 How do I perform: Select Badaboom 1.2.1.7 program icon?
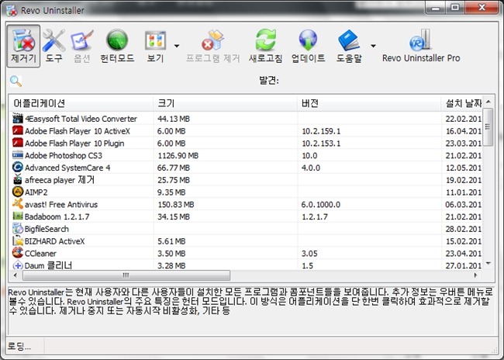(18, 216)
